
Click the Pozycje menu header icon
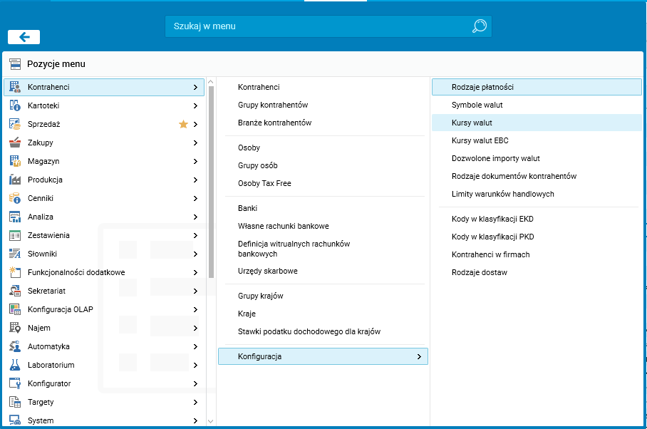[15, 64]
